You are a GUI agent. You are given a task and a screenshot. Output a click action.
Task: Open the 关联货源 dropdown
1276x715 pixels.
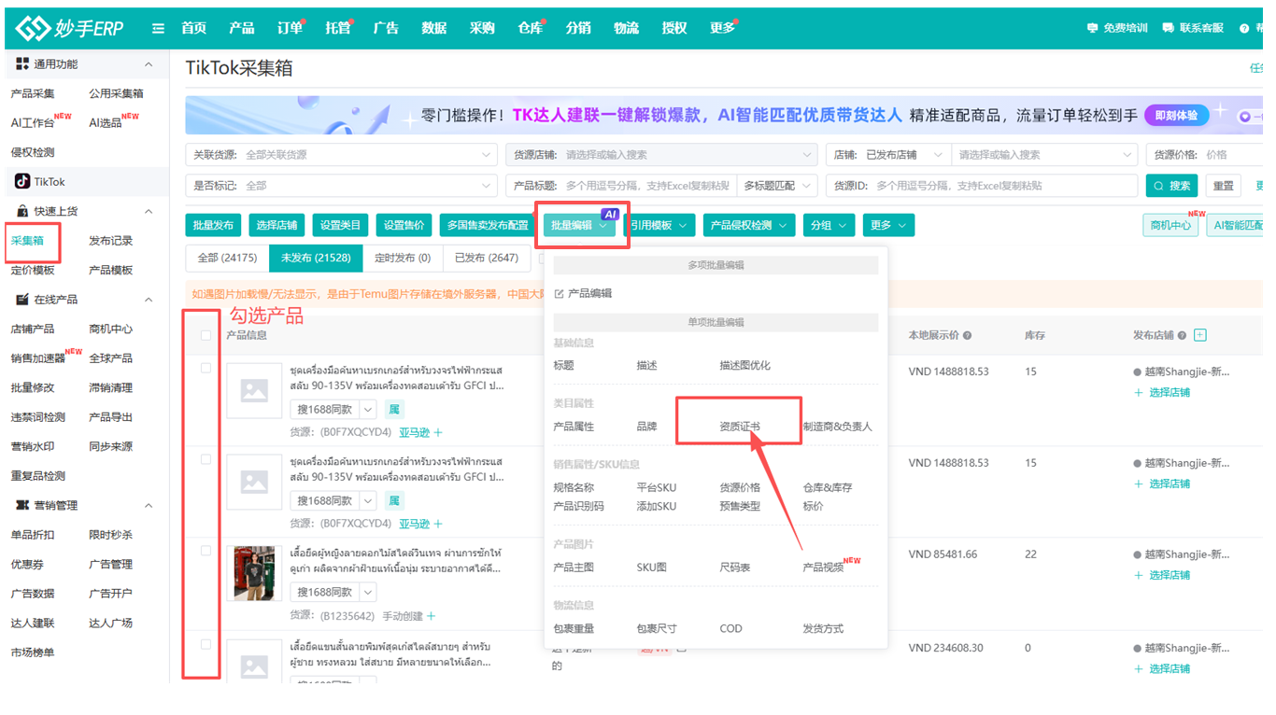(341, 155)
